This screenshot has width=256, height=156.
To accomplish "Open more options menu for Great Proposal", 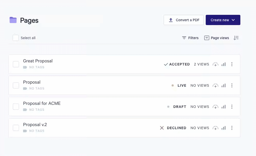I will (x=232, y=64).
